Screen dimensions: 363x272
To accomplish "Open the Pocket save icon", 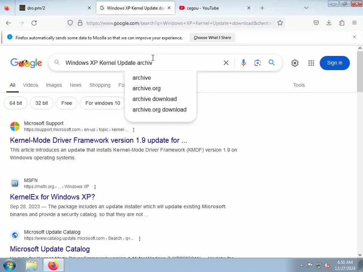I will (316, 23).
